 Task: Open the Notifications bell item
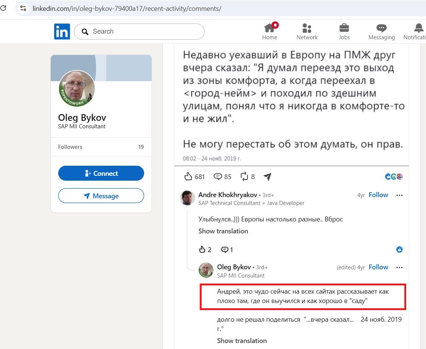click(x=415, y=31)
